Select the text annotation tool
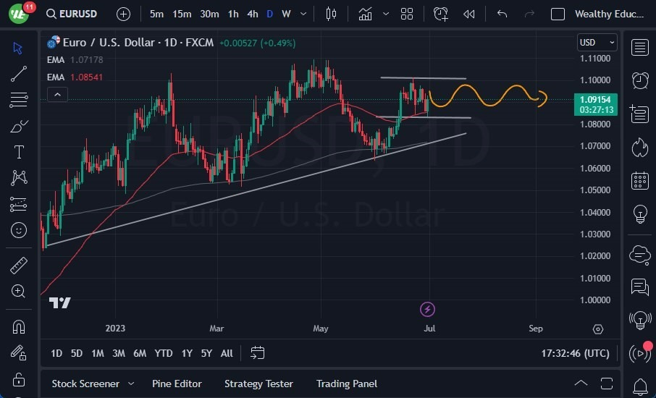 click(19, 152)
